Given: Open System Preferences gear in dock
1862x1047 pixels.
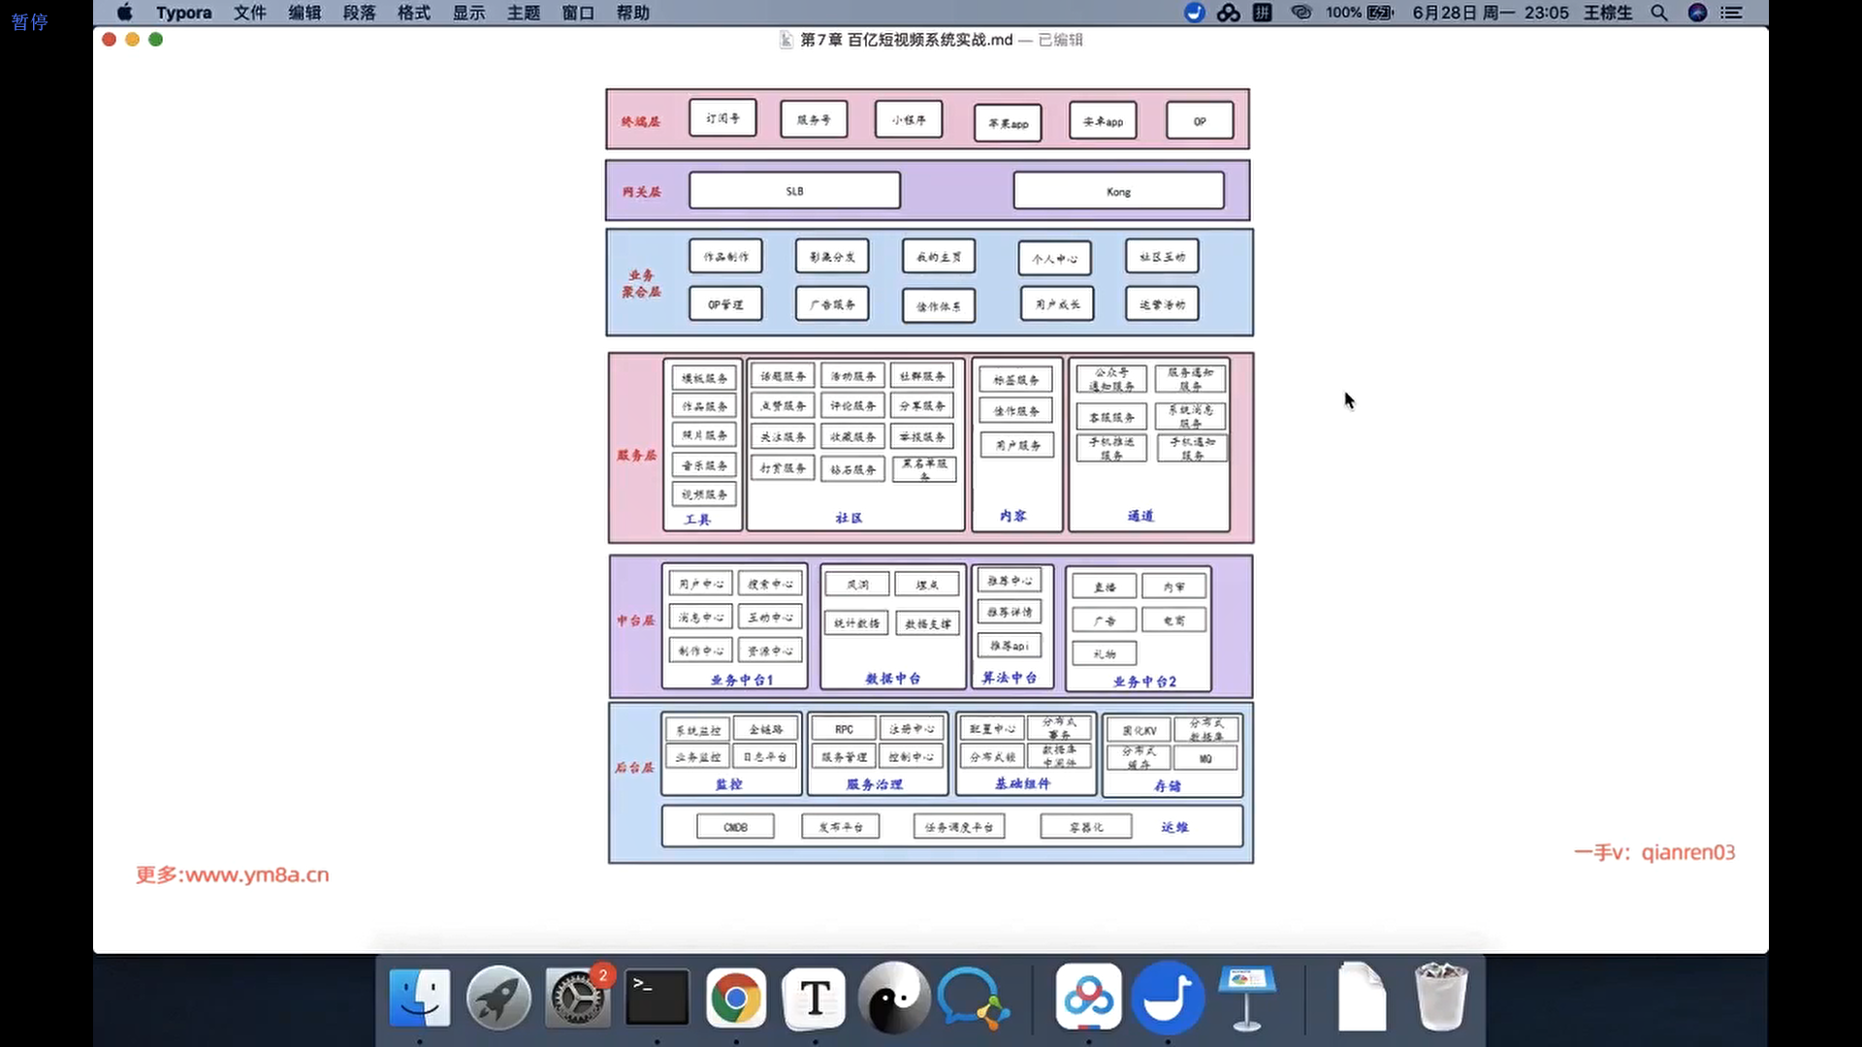Looking at the screenshot, I should pos(578,998).
